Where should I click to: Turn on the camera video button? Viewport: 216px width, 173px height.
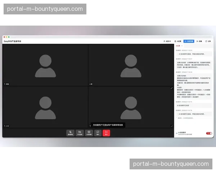pyautogui.click(x=80, y=133)
